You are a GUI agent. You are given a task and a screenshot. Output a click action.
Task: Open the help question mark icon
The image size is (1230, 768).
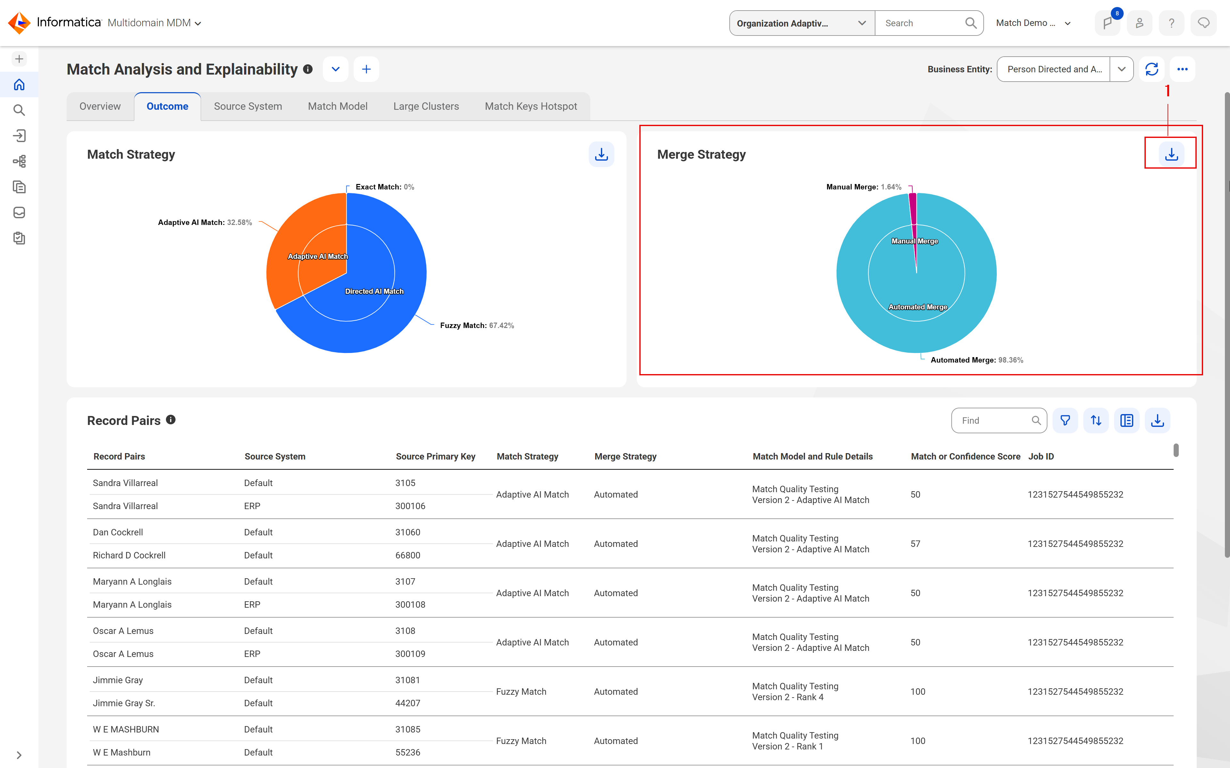click(1172, 23)
